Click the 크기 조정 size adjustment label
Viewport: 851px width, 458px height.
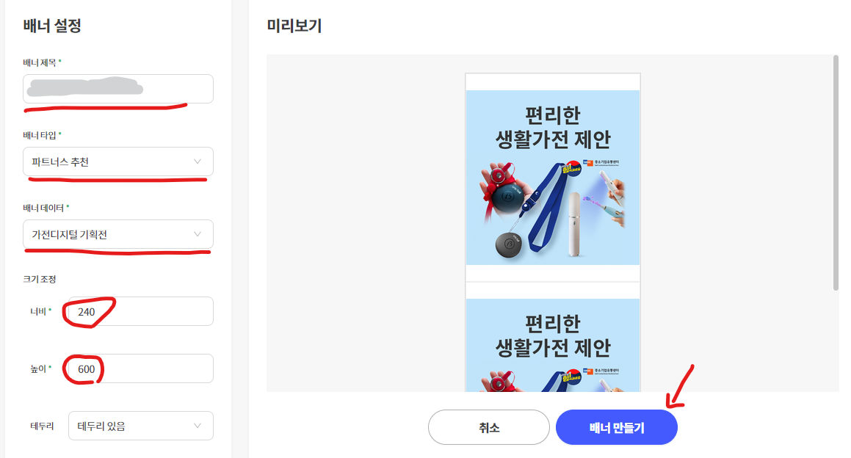coord(39,279)
